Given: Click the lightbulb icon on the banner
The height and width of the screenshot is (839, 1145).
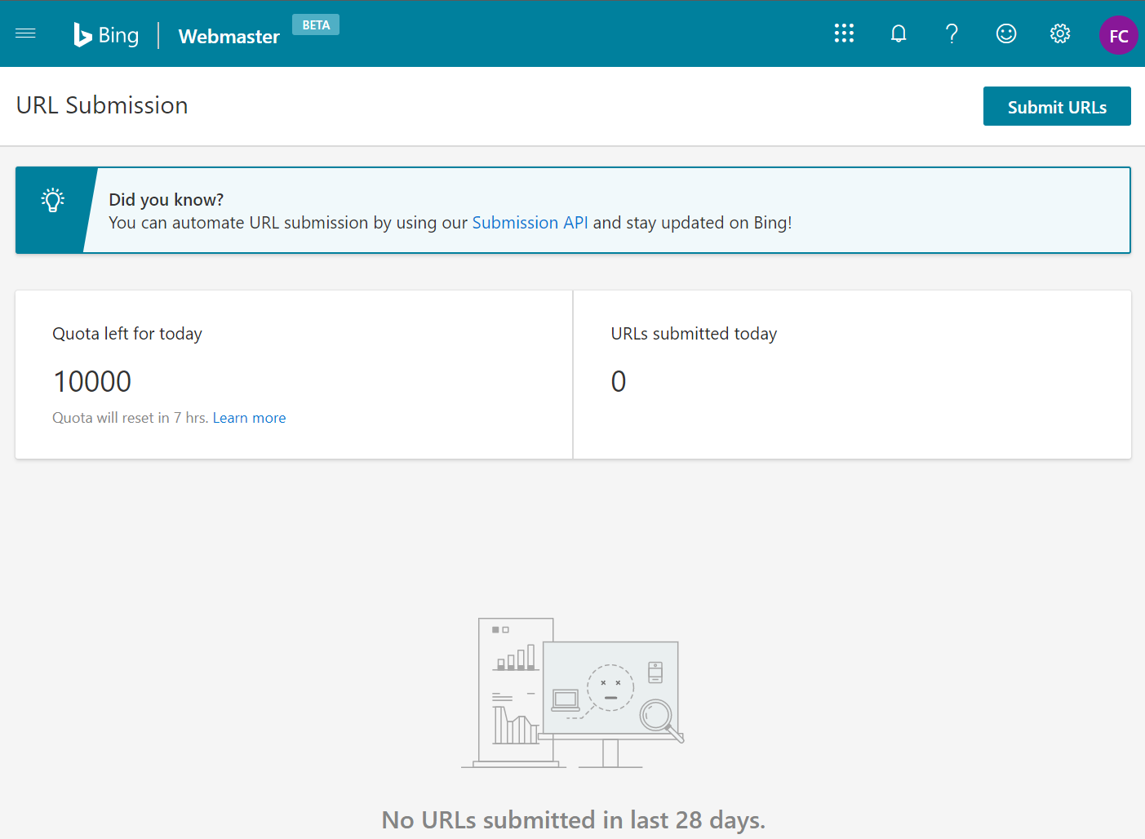Looking at the screenshot, I should 52,198.
